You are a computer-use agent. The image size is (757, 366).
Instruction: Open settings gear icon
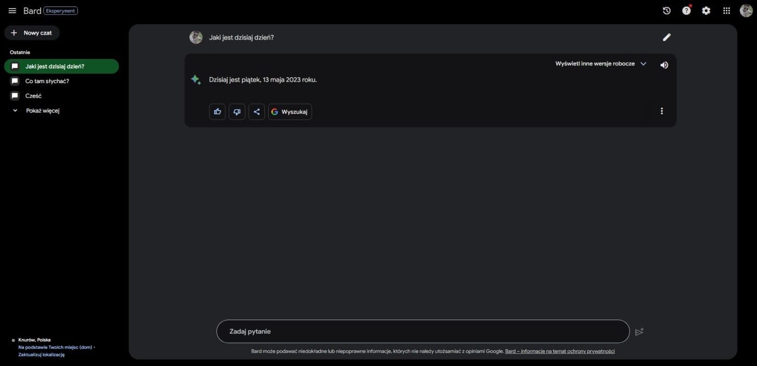click(706, 11)
